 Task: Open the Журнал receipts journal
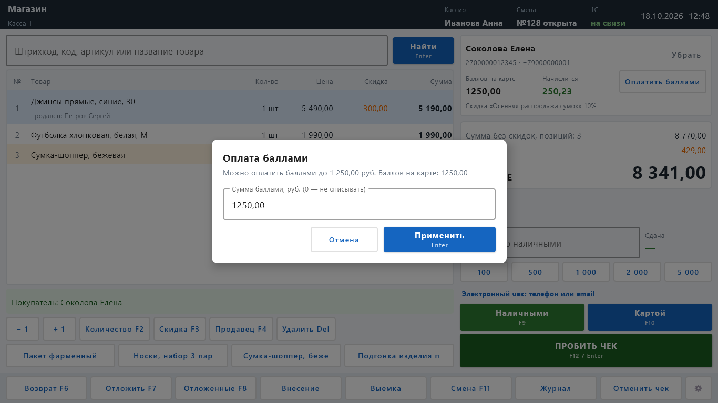tap(556, 388)
